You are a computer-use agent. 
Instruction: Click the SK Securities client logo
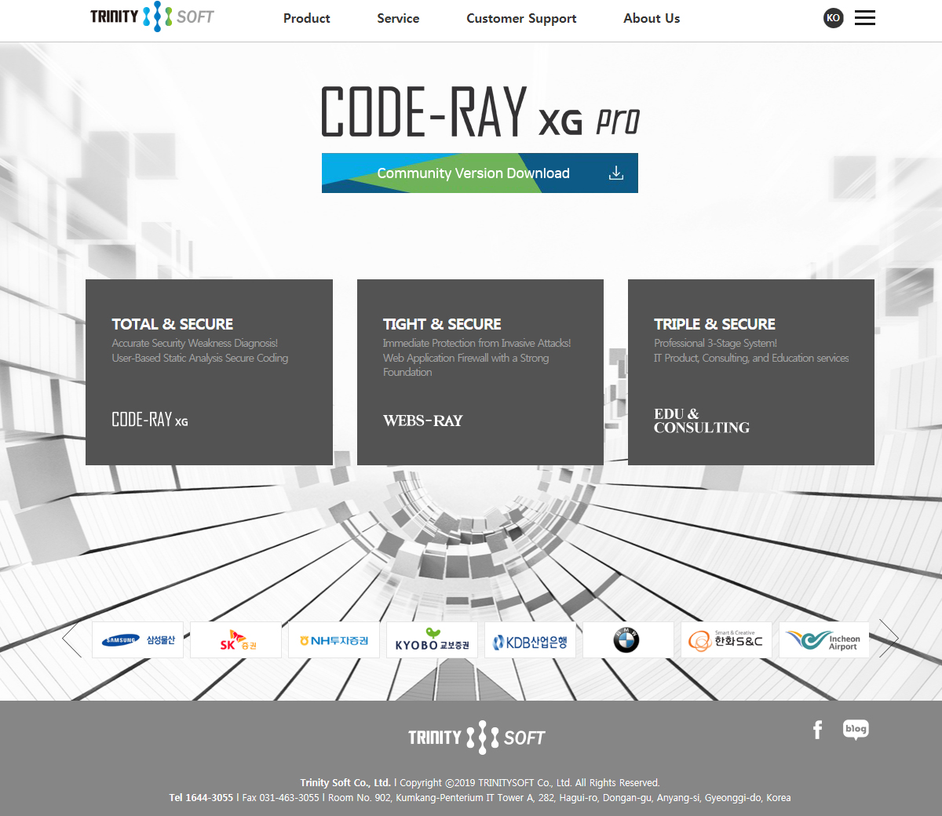tap(235, 640)
